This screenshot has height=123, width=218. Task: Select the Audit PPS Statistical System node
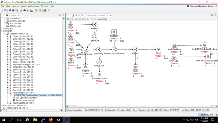click(204, 45)
